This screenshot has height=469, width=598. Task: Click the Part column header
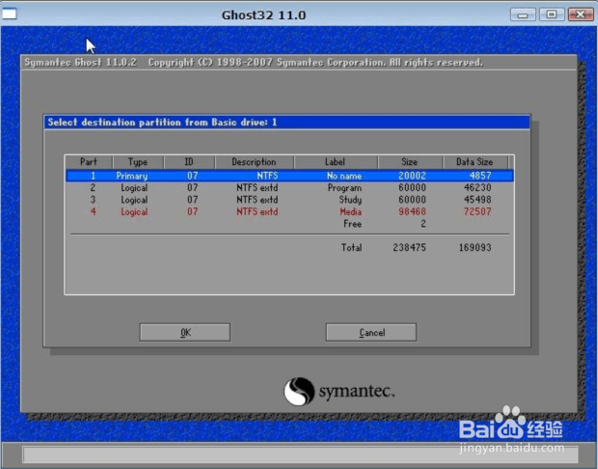[x=89, y=162]
